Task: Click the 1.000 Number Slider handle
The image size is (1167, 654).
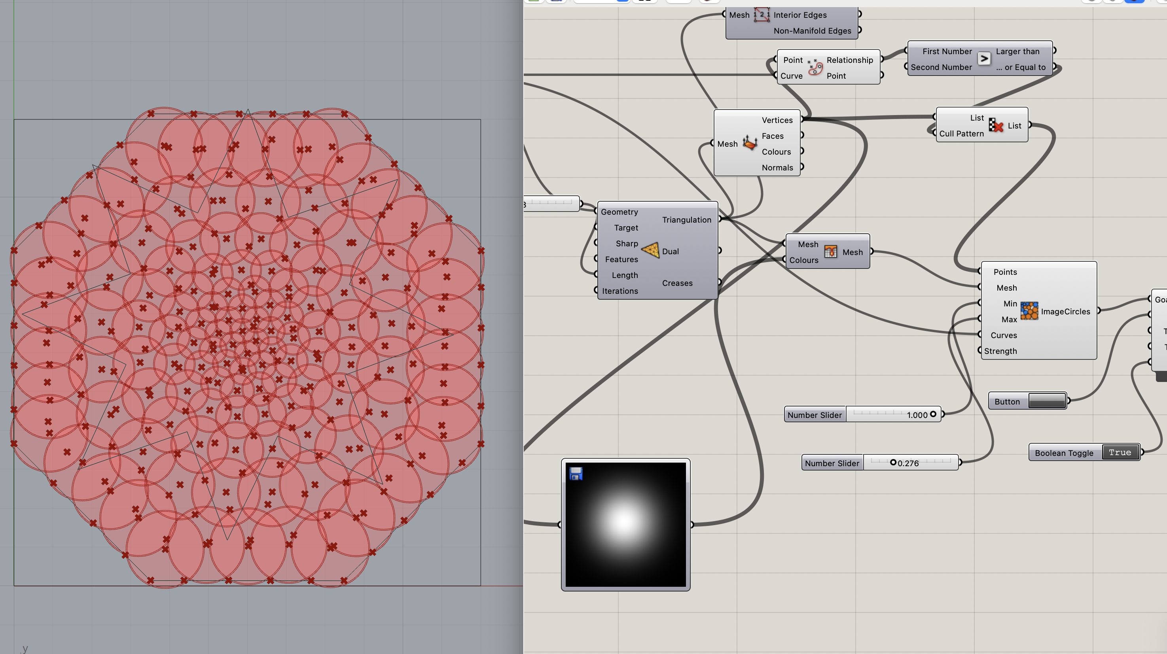Action: 933,414
